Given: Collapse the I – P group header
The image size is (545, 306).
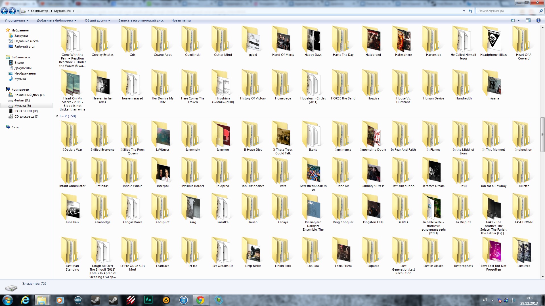Looking at the screenshot, I should [x=57, y=116].
